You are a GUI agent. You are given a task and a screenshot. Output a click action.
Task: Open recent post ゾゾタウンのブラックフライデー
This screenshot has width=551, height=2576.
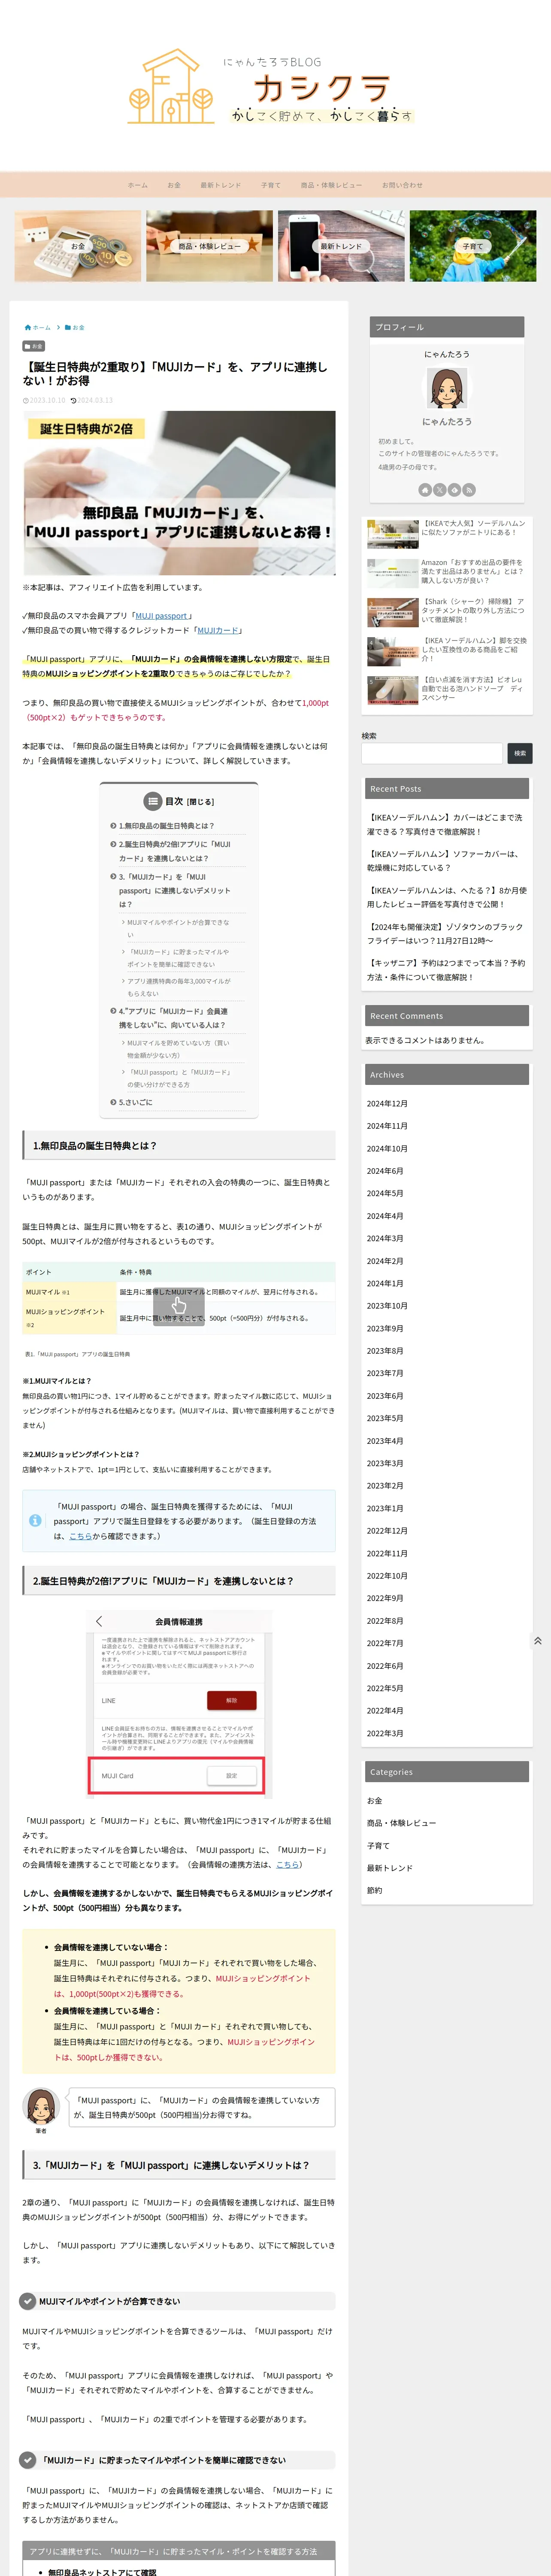pos(444,934)
